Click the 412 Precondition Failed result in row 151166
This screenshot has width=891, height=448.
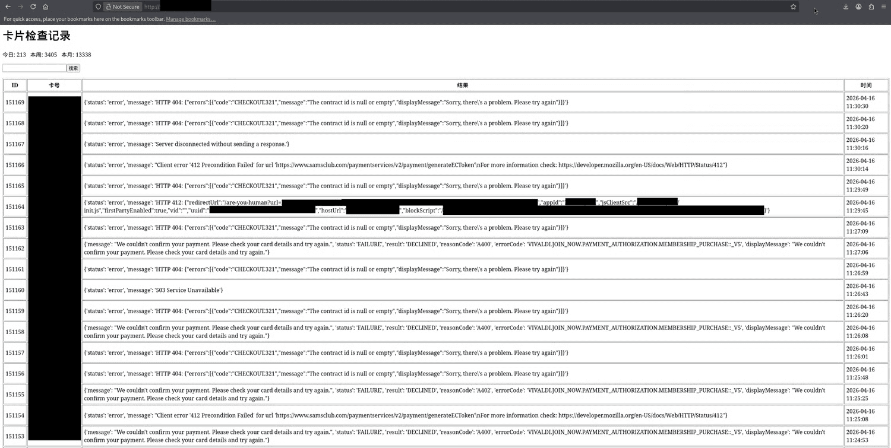click(x=463, y=165)
